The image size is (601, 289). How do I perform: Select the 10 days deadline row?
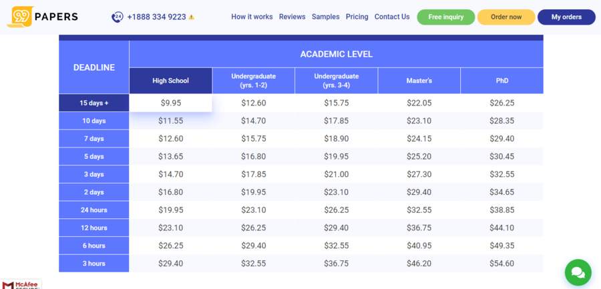94,121
